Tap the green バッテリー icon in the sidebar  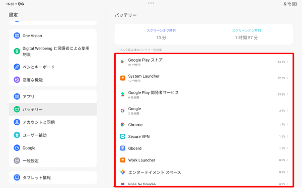(x=17, y=109)
